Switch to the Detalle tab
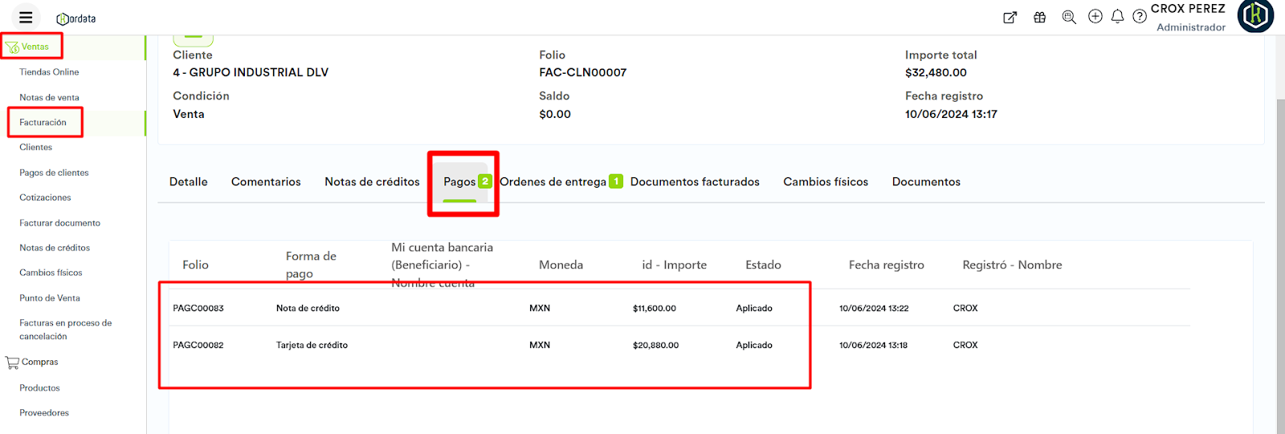 [x=188, y=182]
